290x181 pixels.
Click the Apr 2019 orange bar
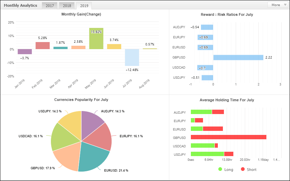(x=79, y=47)
